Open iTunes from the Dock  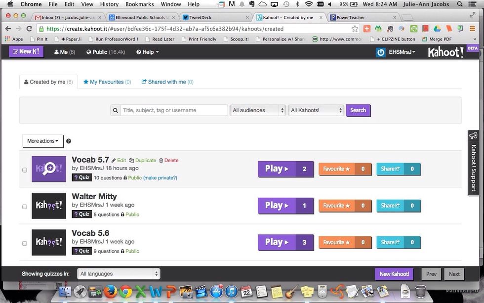(231, 291)
